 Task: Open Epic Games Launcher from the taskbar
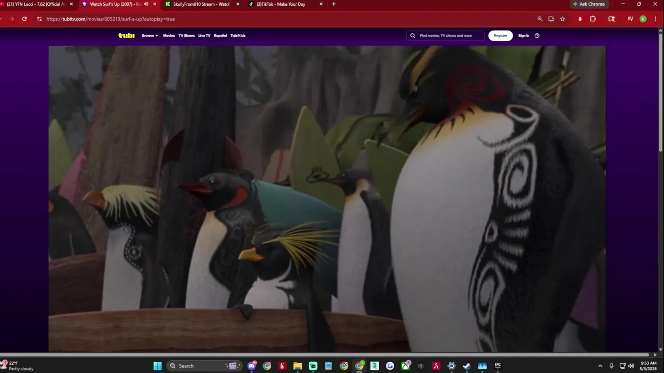497,366
